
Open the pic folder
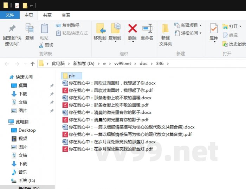click(x=72, y=76)
